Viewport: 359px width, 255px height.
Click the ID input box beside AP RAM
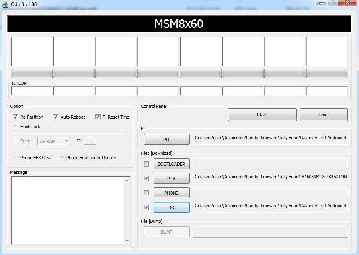point(90,141)
